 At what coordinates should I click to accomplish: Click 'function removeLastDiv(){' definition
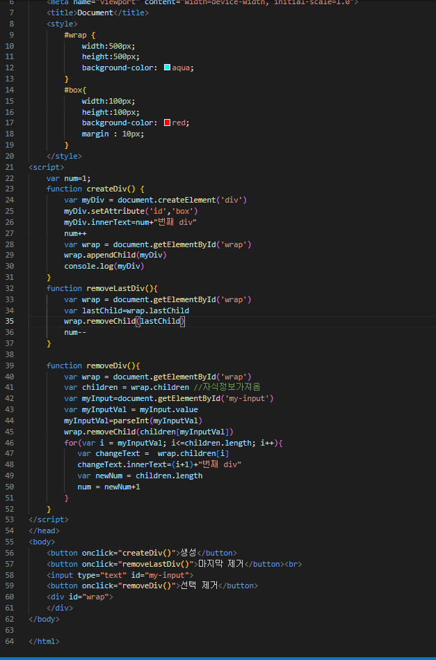point(102,288)
